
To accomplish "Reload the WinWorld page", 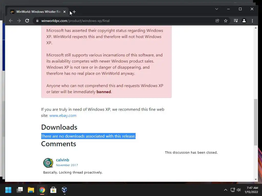I will click(x=27, y=21).
